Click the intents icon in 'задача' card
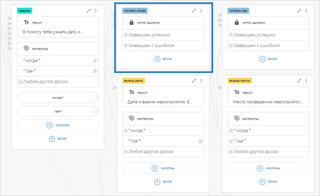Viewport: 320px width, 196px height. 27,49
